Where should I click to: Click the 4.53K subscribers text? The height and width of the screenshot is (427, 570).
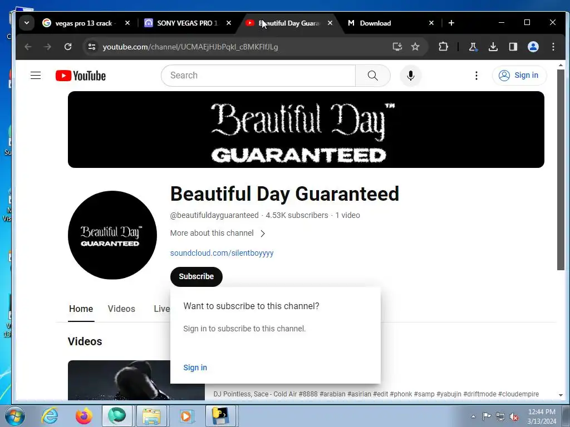point(297,215)
